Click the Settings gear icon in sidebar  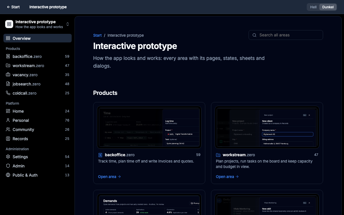[x=8, y=157]
